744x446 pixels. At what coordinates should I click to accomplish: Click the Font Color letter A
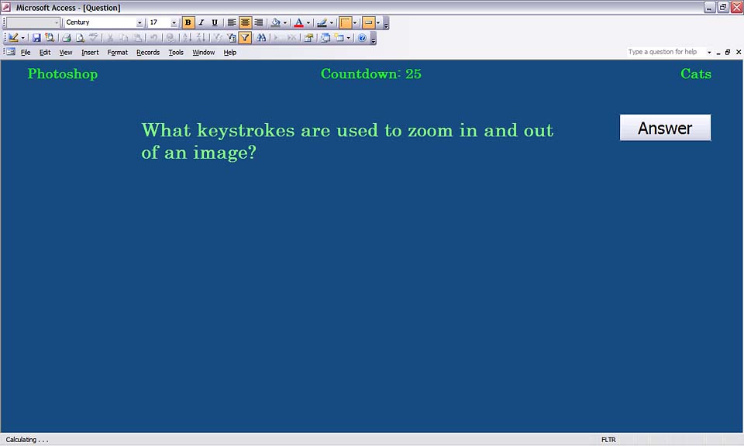298,22
